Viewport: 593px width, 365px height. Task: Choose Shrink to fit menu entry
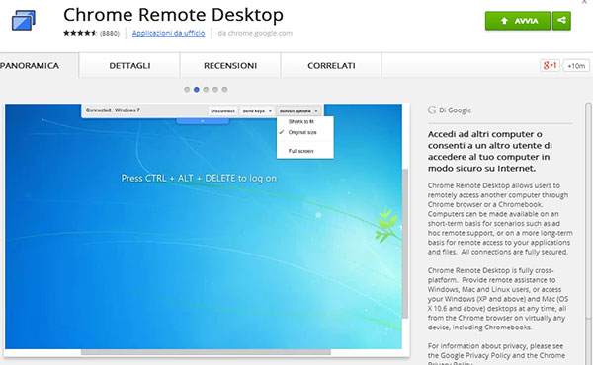[301, 122]
